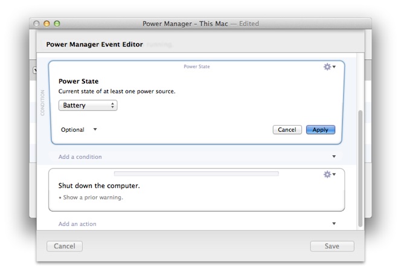Click the Add a condition link
Screen dimensions: 401x267
(80, 157)
